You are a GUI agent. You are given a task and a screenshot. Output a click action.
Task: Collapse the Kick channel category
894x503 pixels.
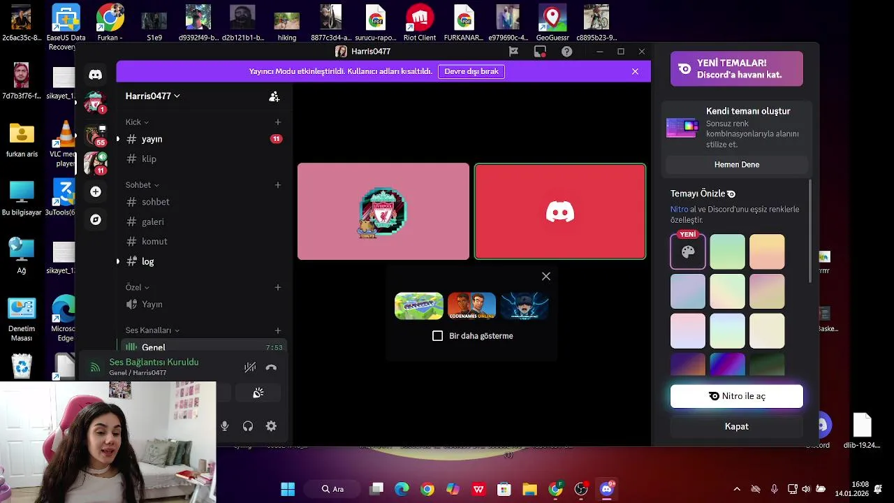[137, 122]
